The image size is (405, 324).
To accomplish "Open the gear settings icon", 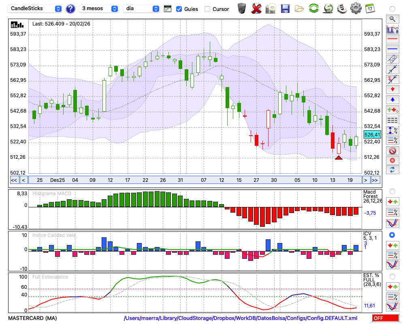I will coord(356,8).
